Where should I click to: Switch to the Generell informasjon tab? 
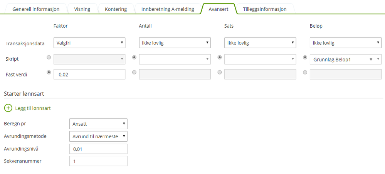[36, 9]
